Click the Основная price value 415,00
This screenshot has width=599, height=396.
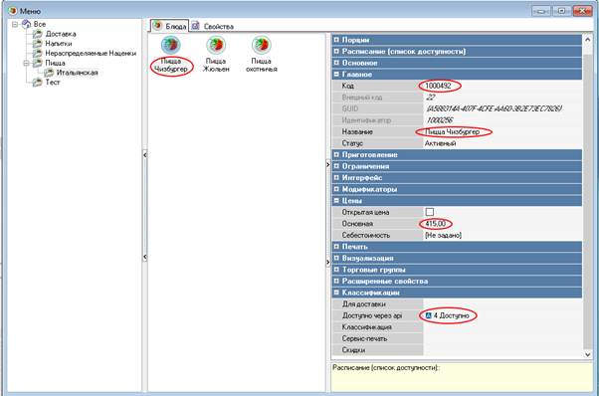[435, 224]
